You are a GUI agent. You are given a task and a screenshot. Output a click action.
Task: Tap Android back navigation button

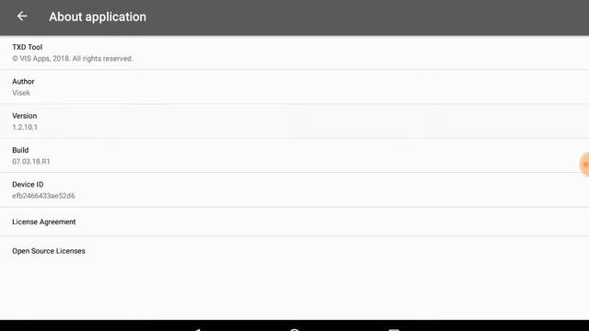tap(197, 329)
